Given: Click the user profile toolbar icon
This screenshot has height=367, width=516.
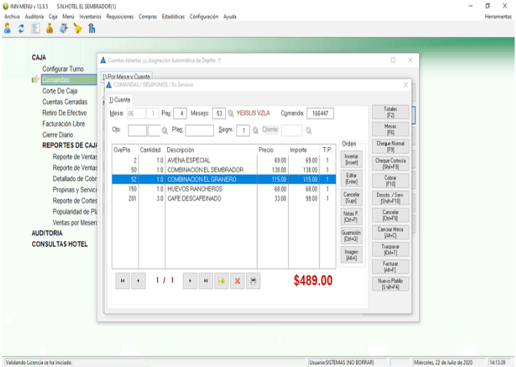Looking at the screenshot, I should [7, 29].
